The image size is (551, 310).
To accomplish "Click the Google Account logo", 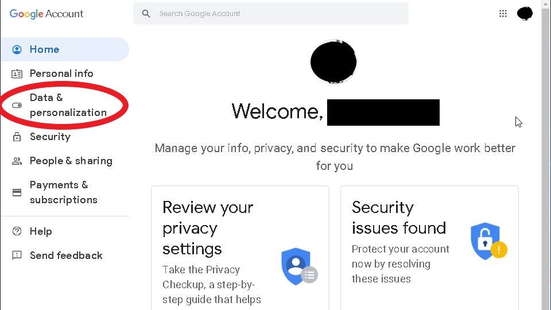I will (x=46, y=14).
